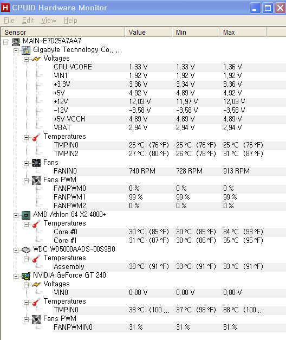Viewport: 286px width, 340px height.
Task: Click the 913 RPM max fan value
Action: point(236,171)
